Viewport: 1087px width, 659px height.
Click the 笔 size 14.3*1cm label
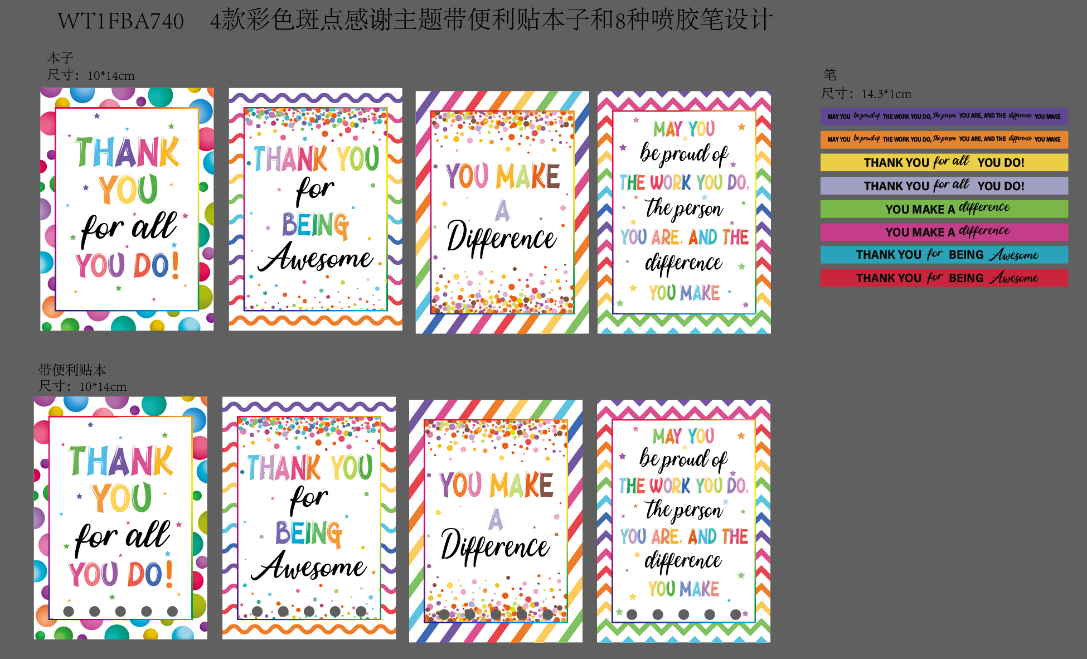(x=866, y=94)
